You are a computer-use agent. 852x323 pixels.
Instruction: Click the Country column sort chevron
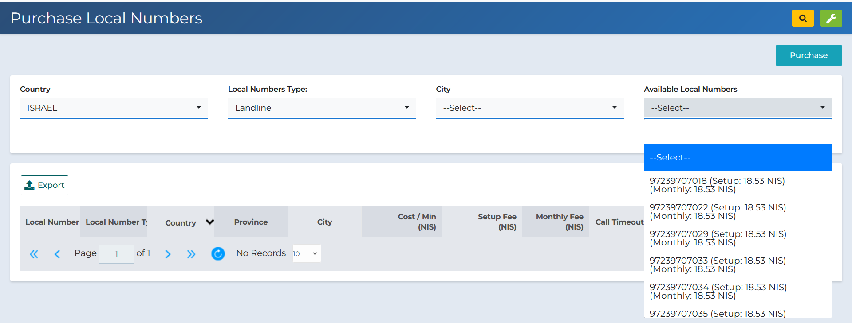point(210,222)
